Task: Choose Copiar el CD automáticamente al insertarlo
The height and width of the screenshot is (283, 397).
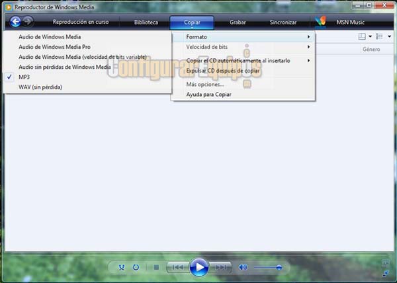Action: [x=243, y=60]
